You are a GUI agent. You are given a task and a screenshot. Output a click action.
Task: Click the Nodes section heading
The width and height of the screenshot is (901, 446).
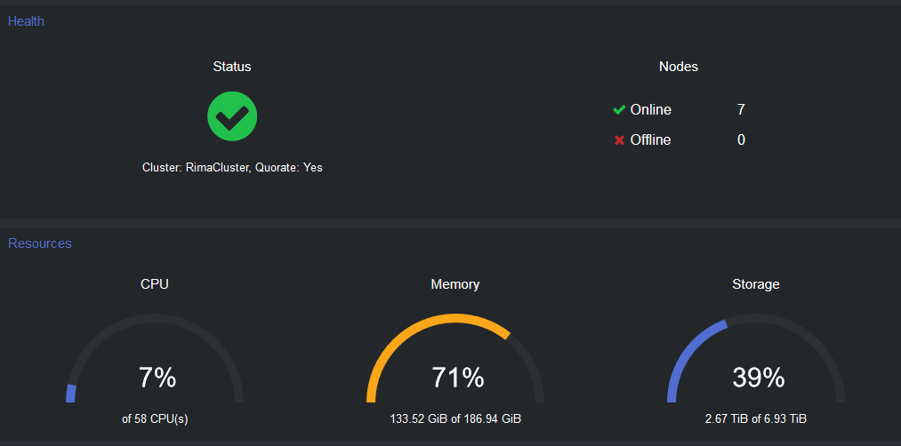point(678,67)
